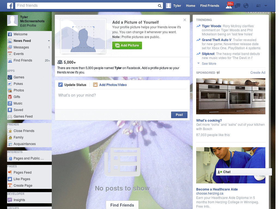This screenshot has width=279, height=209.
Task: Open the Music app
Action: tap(29, 103)
